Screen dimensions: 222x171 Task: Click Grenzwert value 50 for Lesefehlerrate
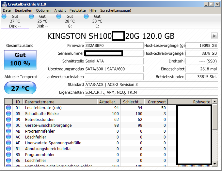point(163,108)
